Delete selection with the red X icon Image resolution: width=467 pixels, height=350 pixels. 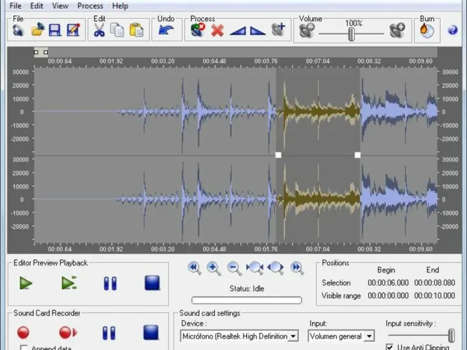[x=217, y=30]
